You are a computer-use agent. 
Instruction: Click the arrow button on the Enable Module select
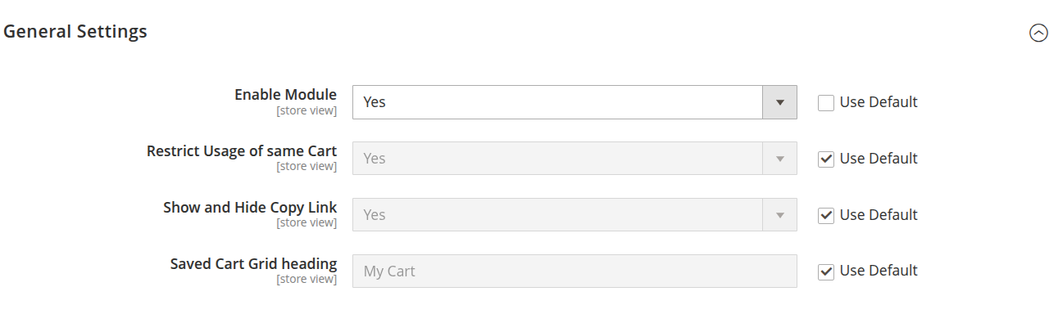780,102
